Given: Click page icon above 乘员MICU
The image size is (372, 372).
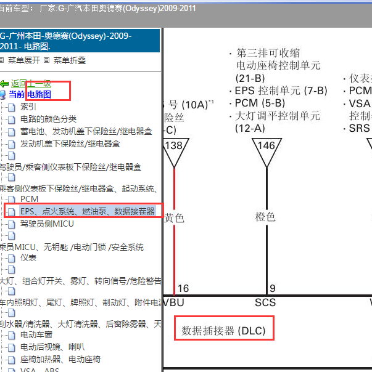Looking at the screenshot, I should 11,236.
